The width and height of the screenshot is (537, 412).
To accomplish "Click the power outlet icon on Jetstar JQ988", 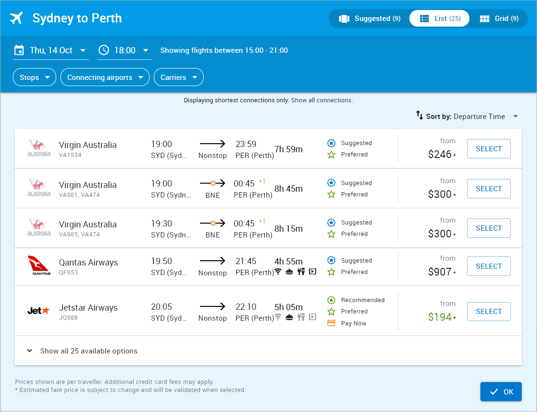I will (301, 317).
